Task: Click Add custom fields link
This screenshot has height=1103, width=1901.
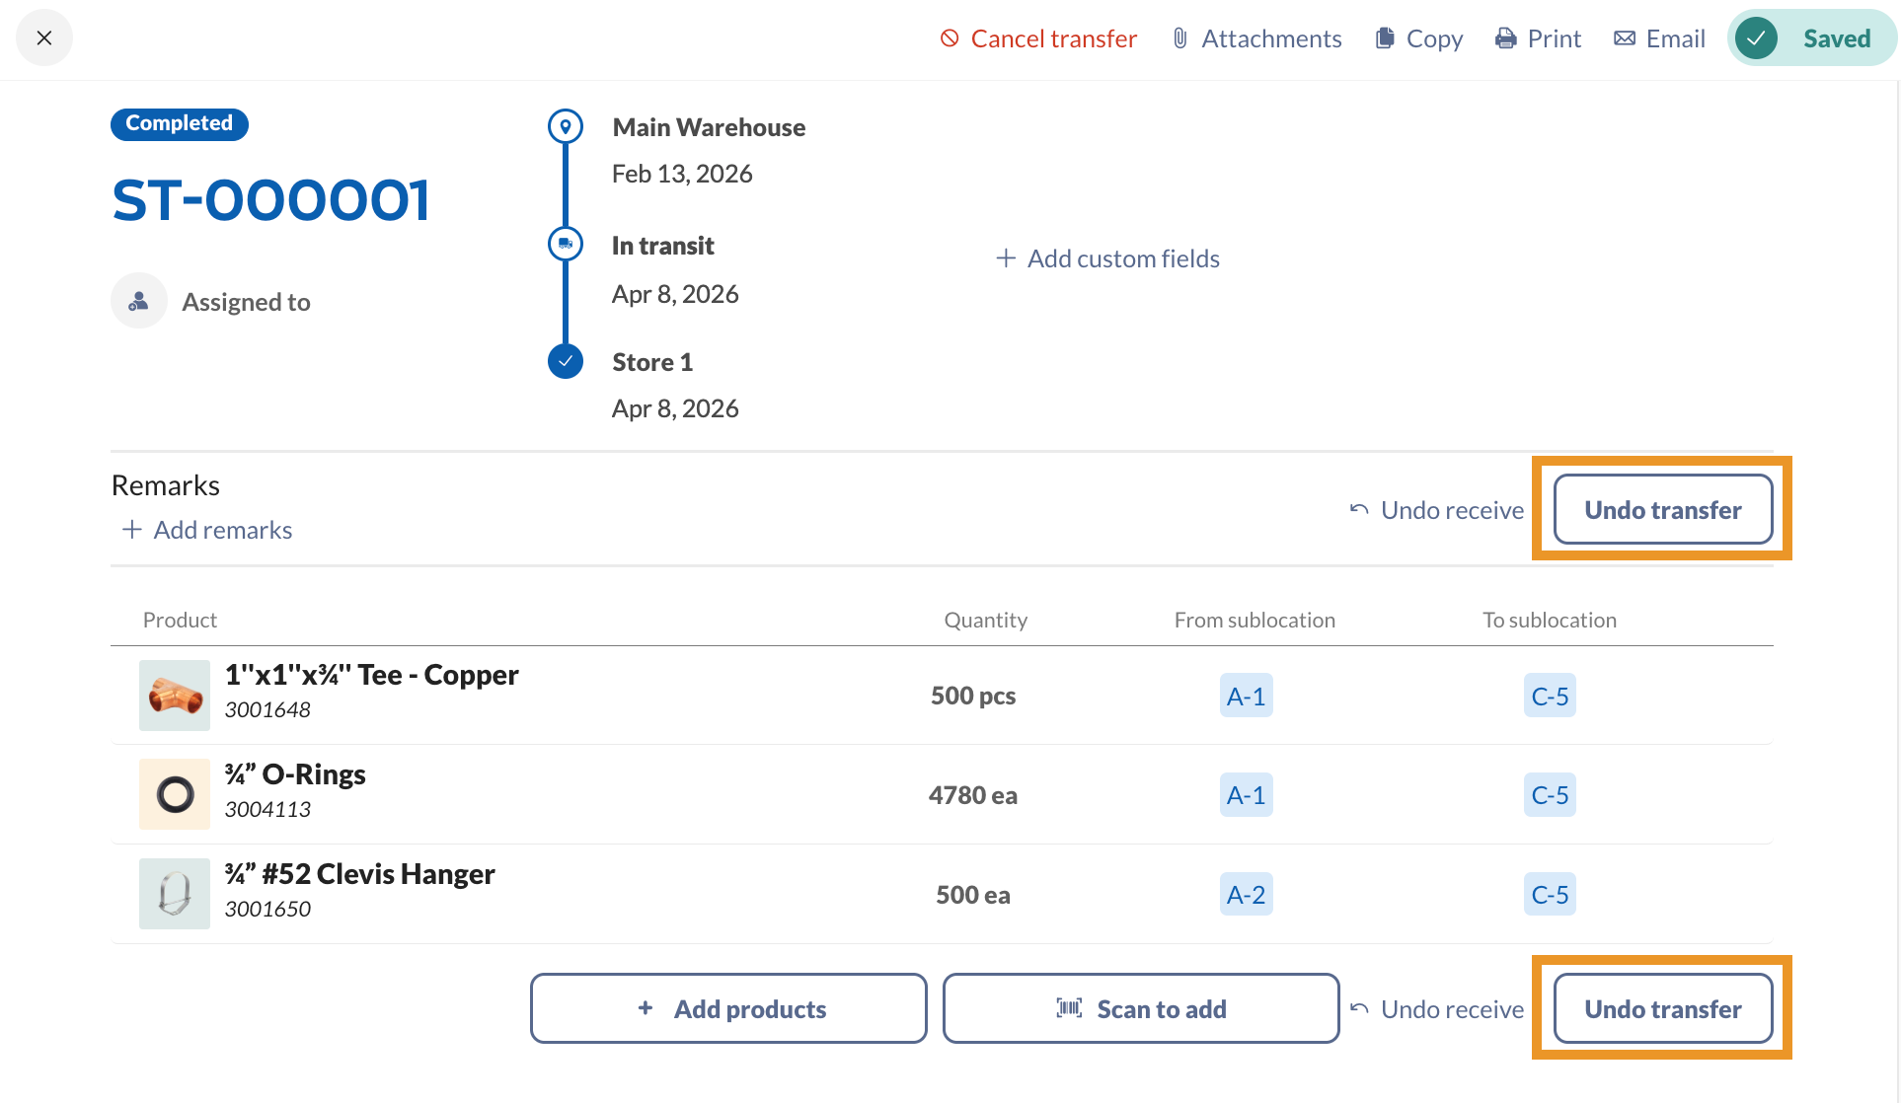Action: tap(1107, 258)
